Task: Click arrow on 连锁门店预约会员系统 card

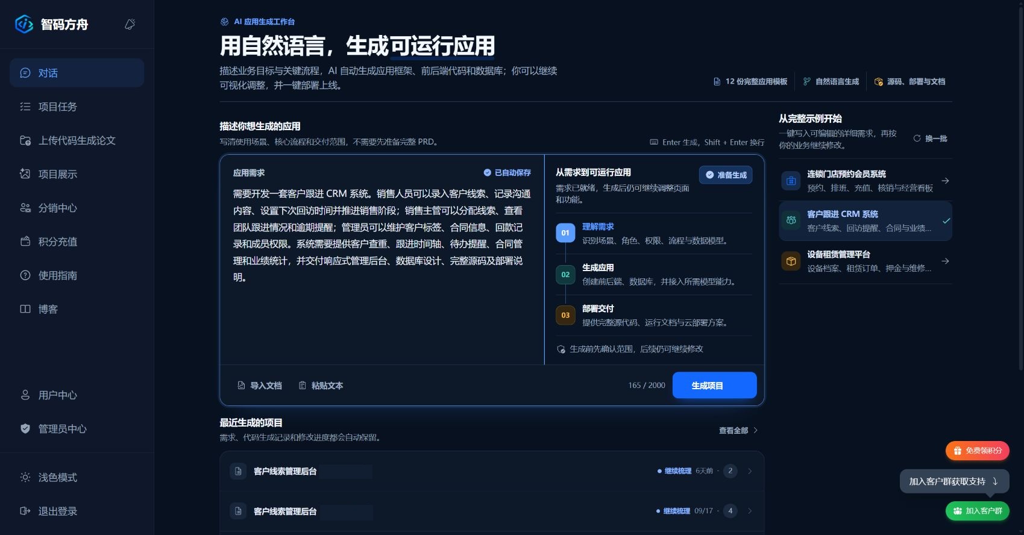Action: (x=945, y=181)
